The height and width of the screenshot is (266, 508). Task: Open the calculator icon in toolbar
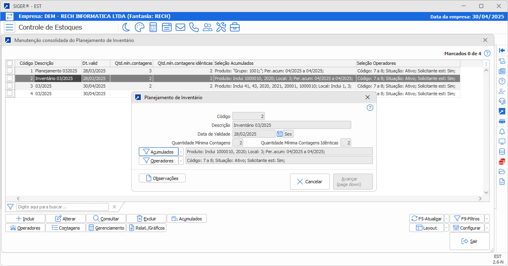(153, 27)
